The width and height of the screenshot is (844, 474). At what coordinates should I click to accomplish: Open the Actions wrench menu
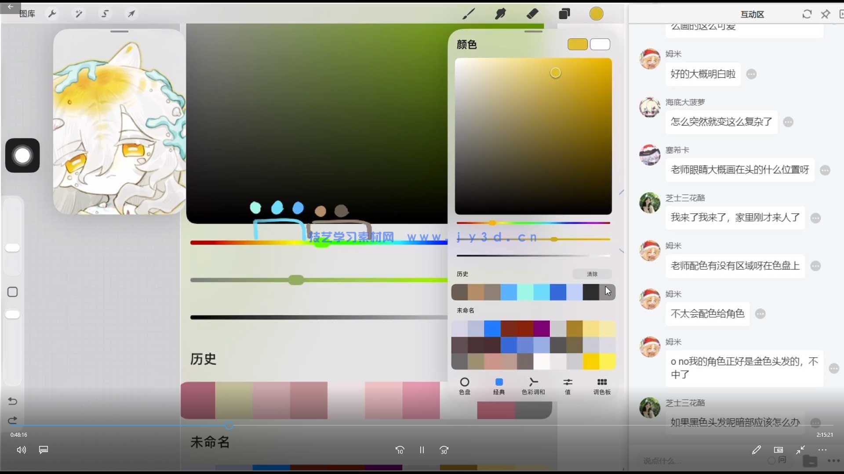[52, 14]
